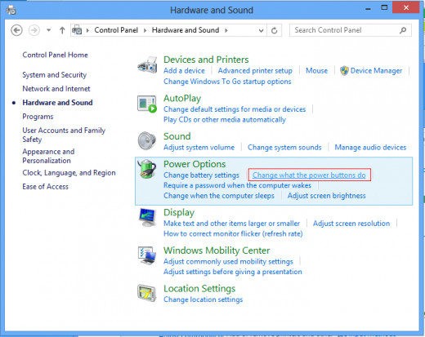Screen dimensions: 425x337
Task: Click the Power Options battery icon
Action: (147, 169)
